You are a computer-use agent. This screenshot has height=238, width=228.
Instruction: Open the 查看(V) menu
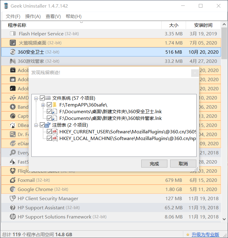click(x=53, y=16)
